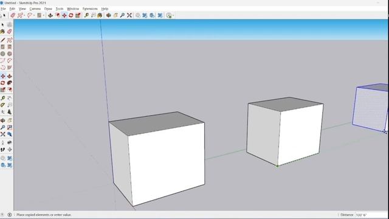The image size is (389, 219).
Task: Activate Push/Pull tool in left palette
Action: coord(10,76)
